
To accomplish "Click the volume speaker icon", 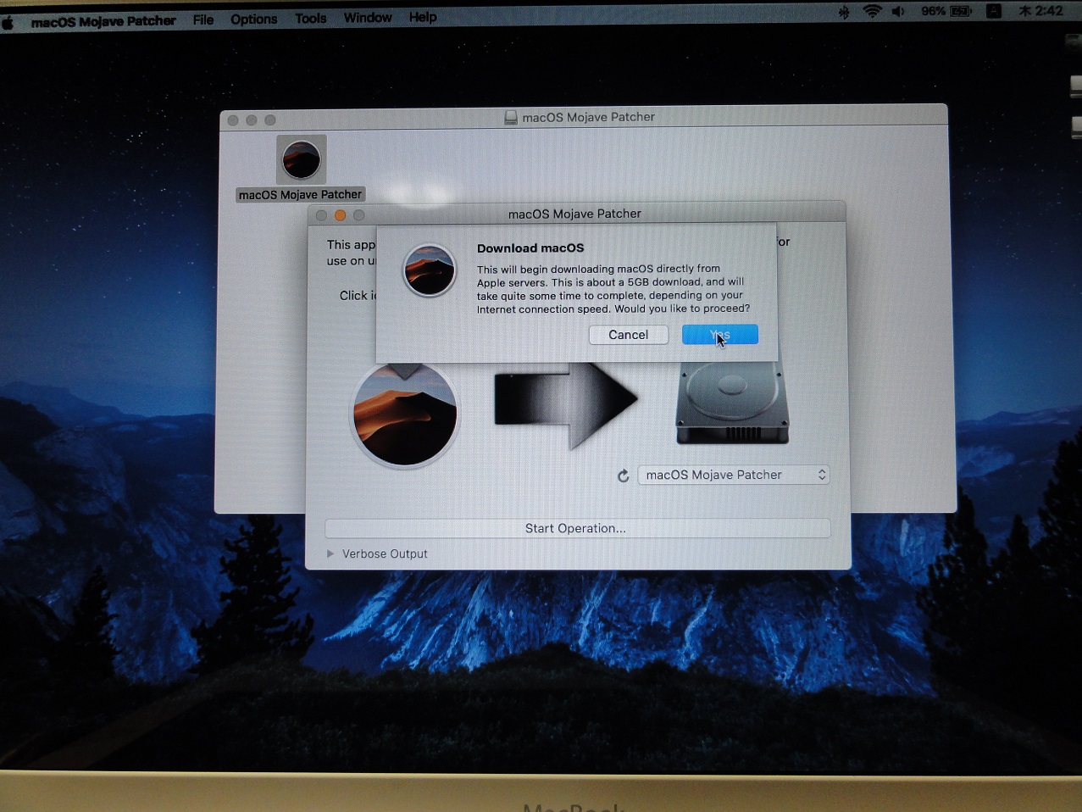I will point(898,11).
